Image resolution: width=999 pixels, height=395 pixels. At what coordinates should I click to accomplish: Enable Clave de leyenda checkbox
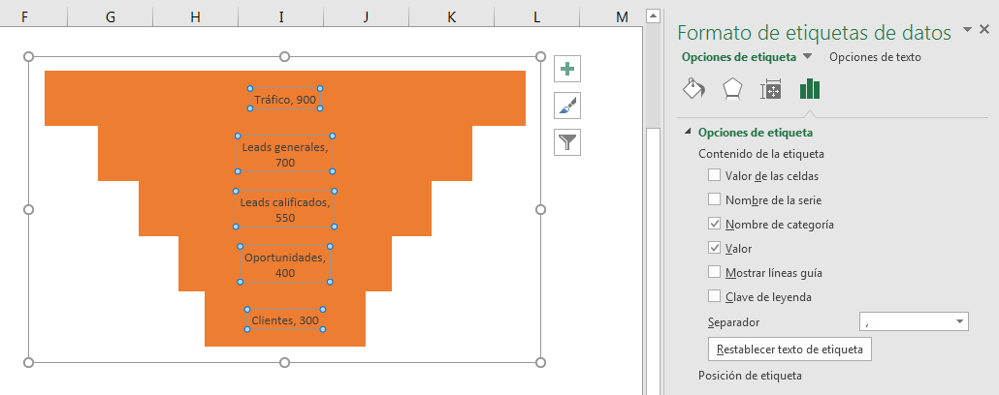(x=714, y=296)
